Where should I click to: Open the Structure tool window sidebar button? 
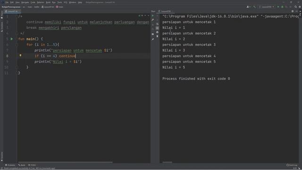pos(2,26)
